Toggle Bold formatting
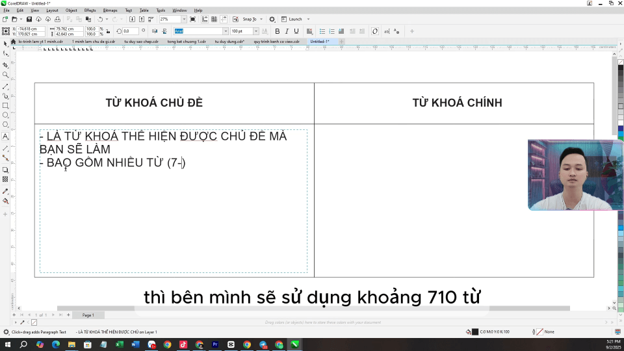Image resolution: width=624 pixels, height=351 pixels. click(x=278, y=31)
